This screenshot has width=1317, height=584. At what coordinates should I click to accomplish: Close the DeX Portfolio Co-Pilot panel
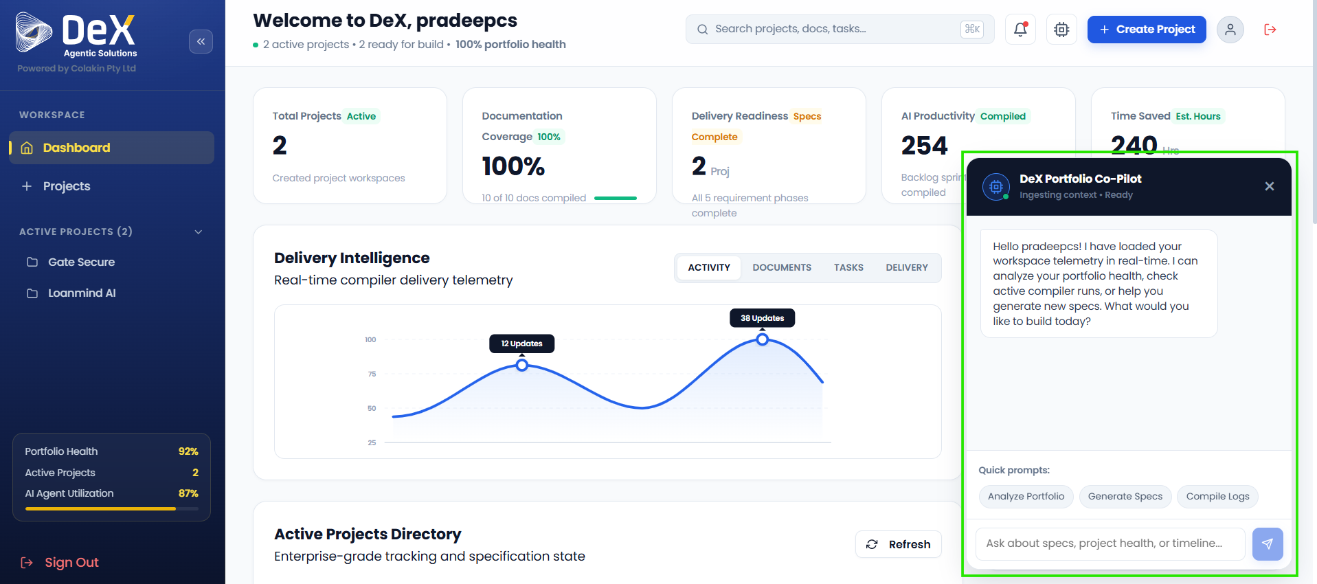tap(1269, 186)
